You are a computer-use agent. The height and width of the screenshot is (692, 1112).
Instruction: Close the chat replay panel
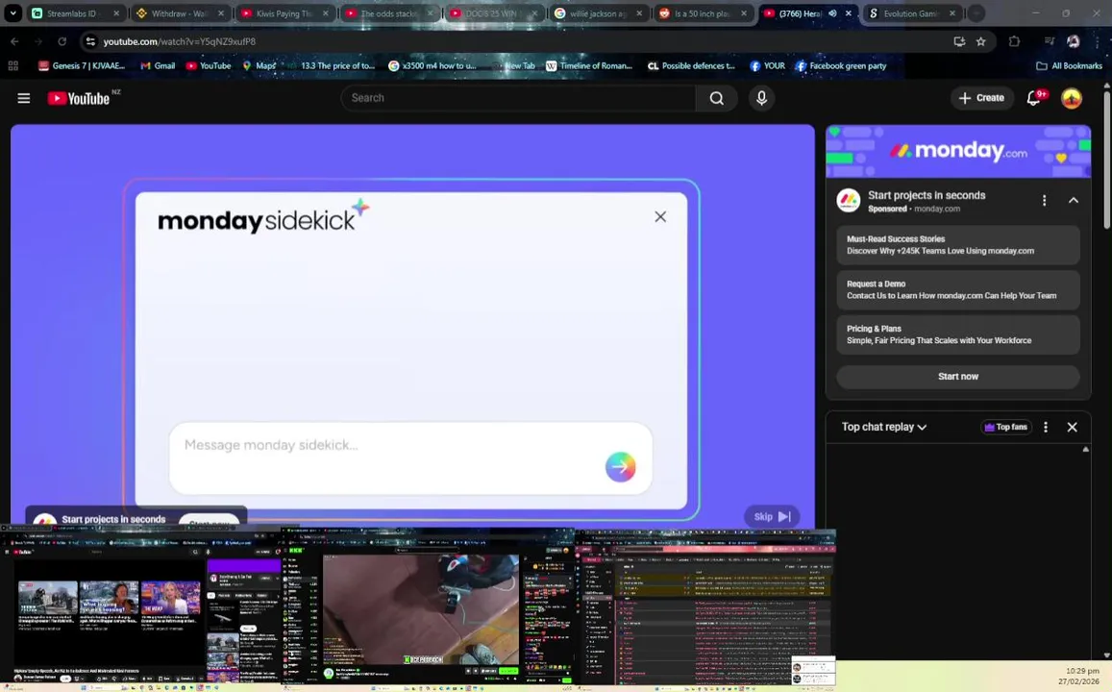point(1073,427)
